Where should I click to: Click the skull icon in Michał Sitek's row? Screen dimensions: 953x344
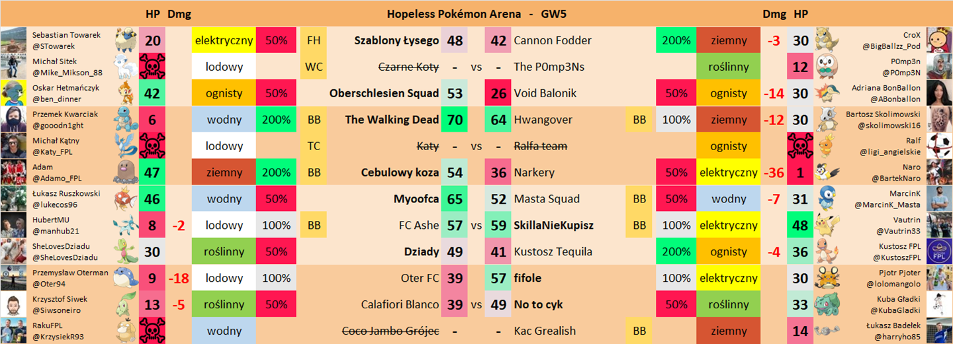click(153, 67)
